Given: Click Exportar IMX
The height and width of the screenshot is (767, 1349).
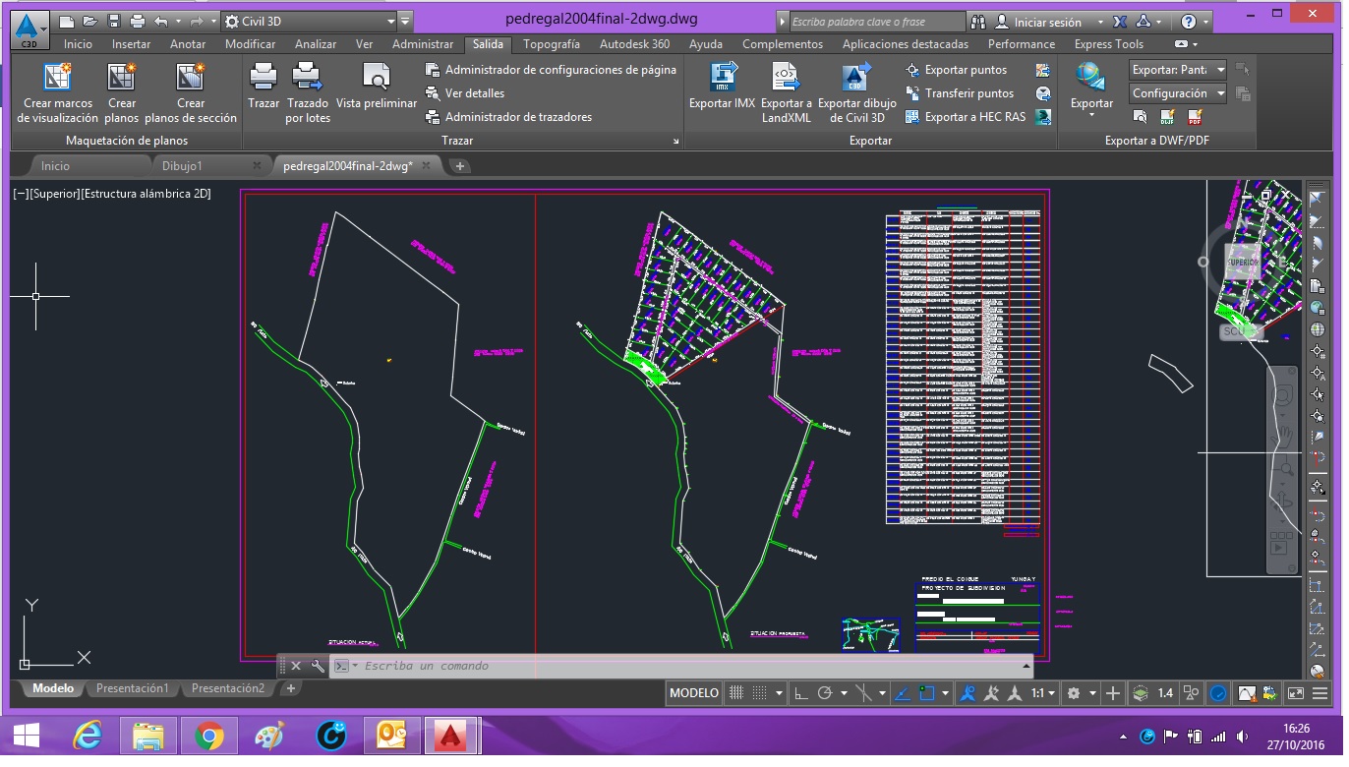Looking at the screenshot, I should pos(722,87).
